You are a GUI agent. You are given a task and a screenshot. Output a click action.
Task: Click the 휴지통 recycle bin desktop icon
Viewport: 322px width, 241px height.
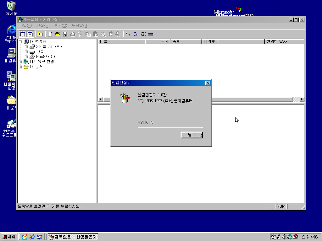pos(11,8)
